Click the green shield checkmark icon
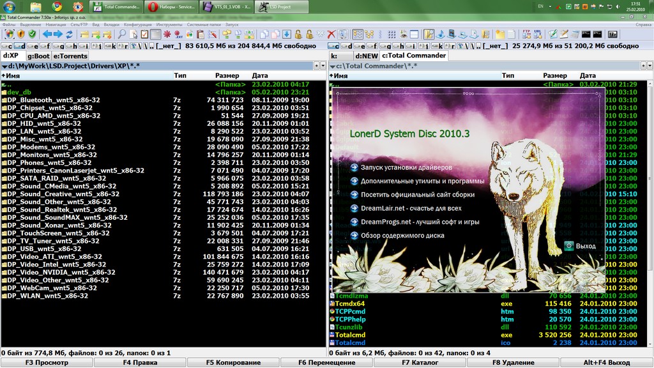This screenshot has height=368, width=654. pyautogui.click(x=32, y=34)
